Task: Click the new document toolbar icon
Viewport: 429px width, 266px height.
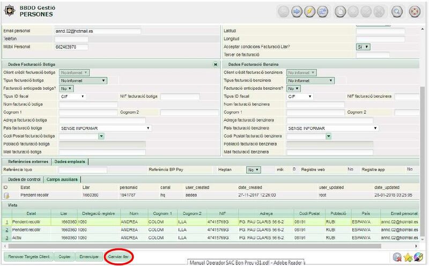Action: (x=340, y=11)
